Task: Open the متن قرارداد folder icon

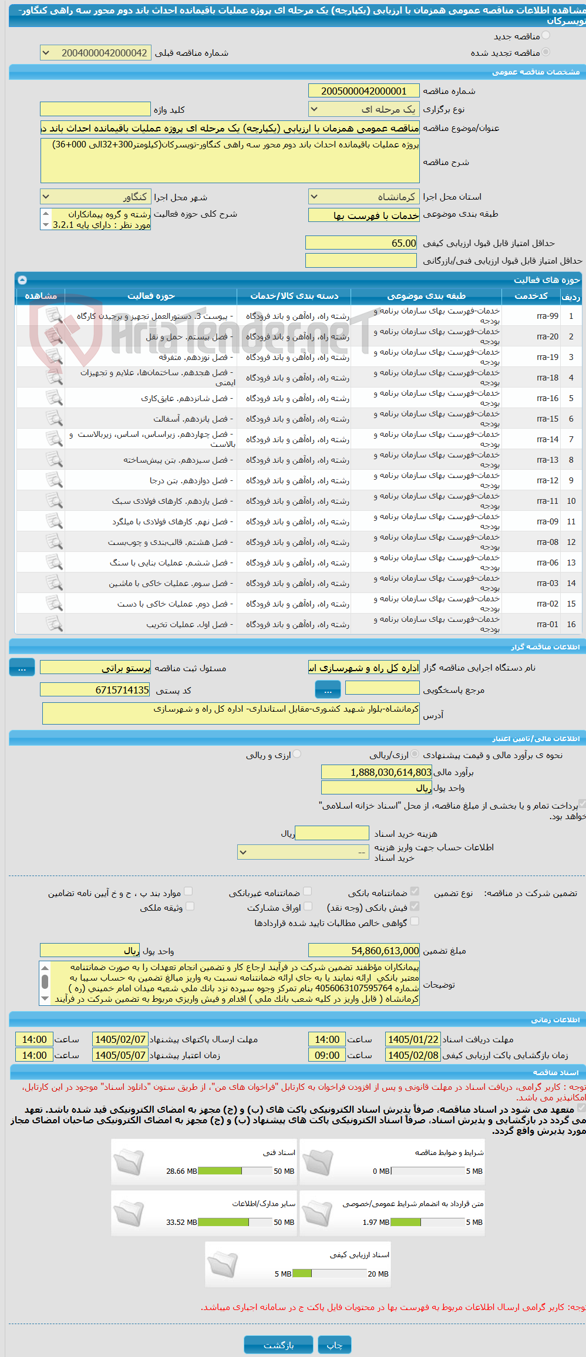Action: point(317,1213)
